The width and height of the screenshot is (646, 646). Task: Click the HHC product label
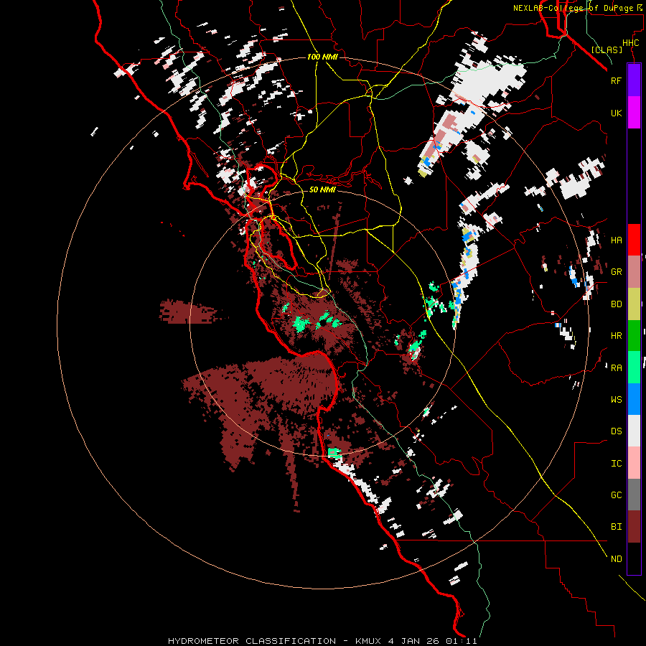[630, 43]
